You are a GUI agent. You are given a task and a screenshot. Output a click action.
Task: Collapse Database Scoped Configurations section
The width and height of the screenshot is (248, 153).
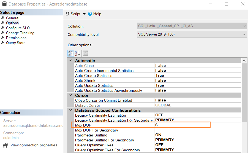coord(70,110)
